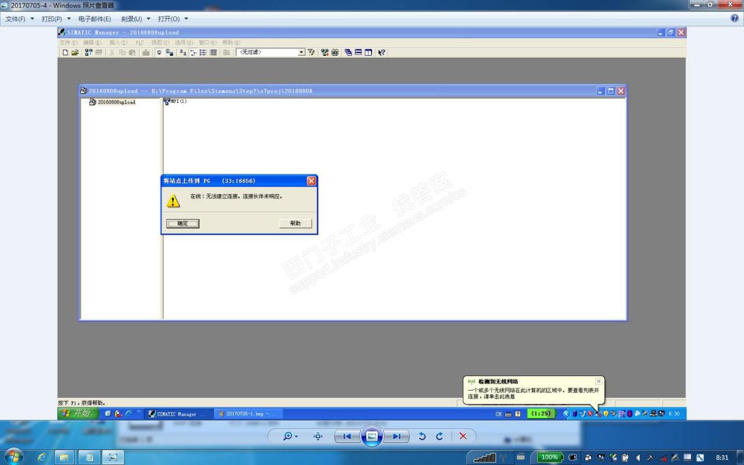
Task: Open the 文件(F) menu in SIMATIC Manager
Action: tap(68, 42)
